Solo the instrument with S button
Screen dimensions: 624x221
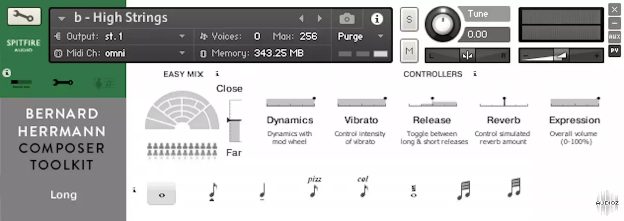tap(409, 20)
